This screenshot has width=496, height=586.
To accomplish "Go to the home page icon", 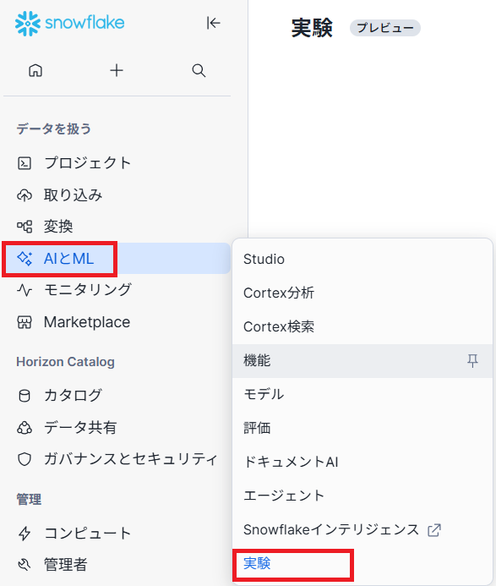I will click(x=35, y=70).
